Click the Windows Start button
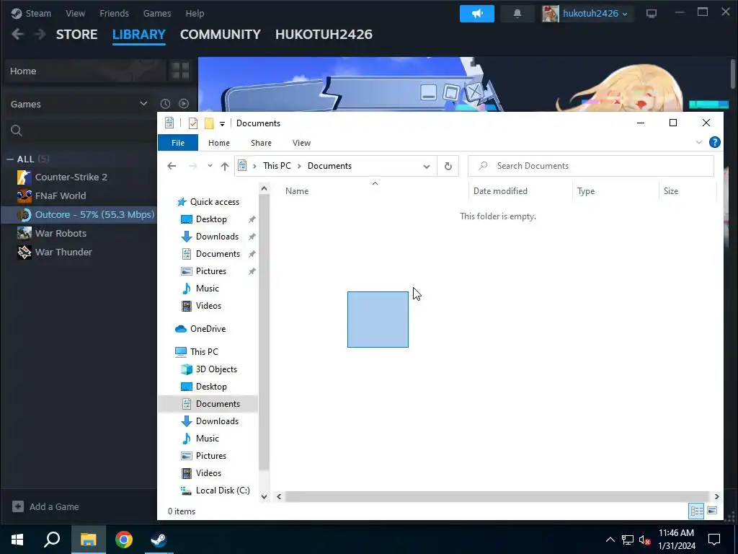Image resolution: width=738 pixels, height=554 pixels. coord(17,540)
